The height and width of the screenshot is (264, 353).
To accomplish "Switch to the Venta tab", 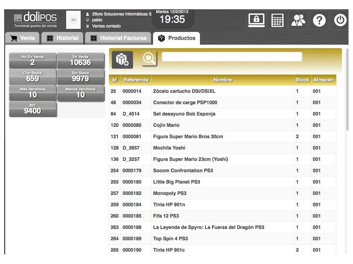I will pos(22,38).
